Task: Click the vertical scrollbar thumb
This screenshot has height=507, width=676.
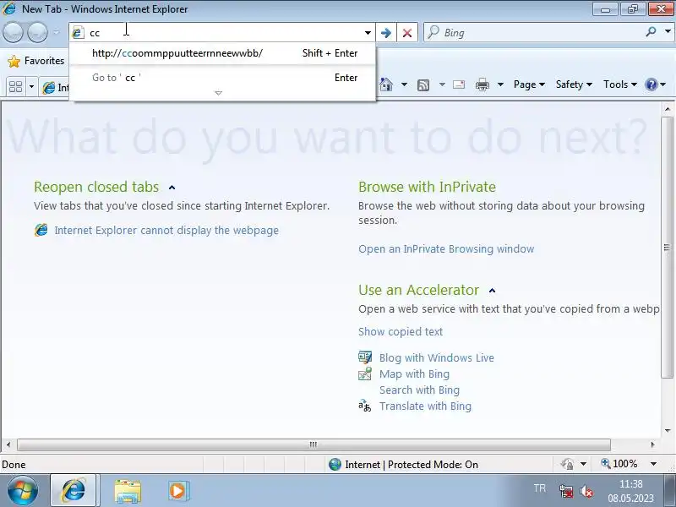Action: 667,247
